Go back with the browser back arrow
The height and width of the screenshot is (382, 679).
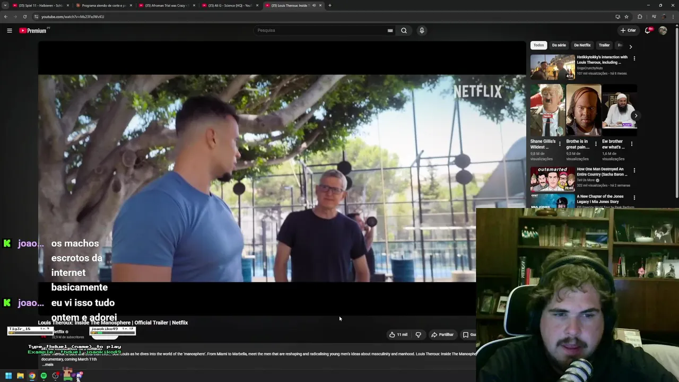[6, 16]
